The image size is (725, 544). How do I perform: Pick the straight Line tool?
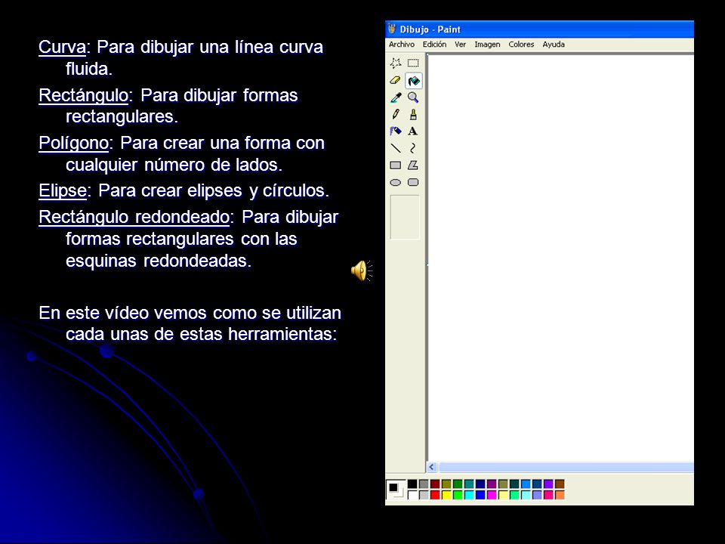click(x=396, y=148)
